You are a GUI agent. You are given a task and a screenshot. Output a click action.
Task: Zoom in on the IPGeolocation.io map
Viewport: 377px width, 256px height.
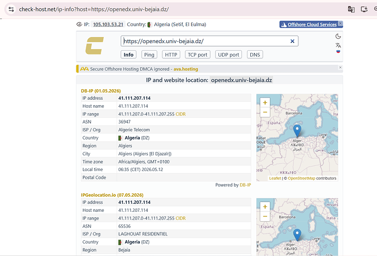point(265,206)
